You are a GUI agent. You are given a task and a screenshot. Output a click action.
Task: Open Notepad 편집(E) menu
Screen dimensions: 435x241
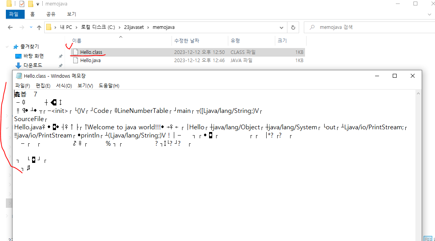43,86
